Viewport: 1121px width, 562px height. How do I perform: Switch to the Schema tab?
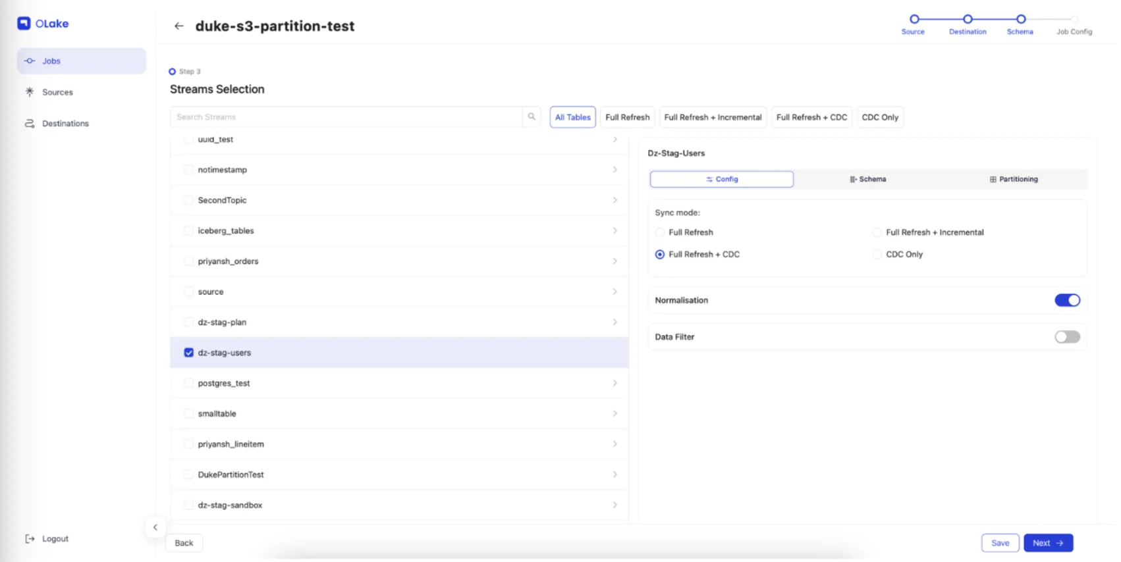coord(867,179)
